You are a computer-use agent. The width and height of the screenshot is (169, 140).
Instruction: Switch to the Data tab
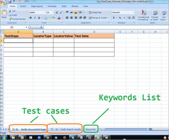64,6
